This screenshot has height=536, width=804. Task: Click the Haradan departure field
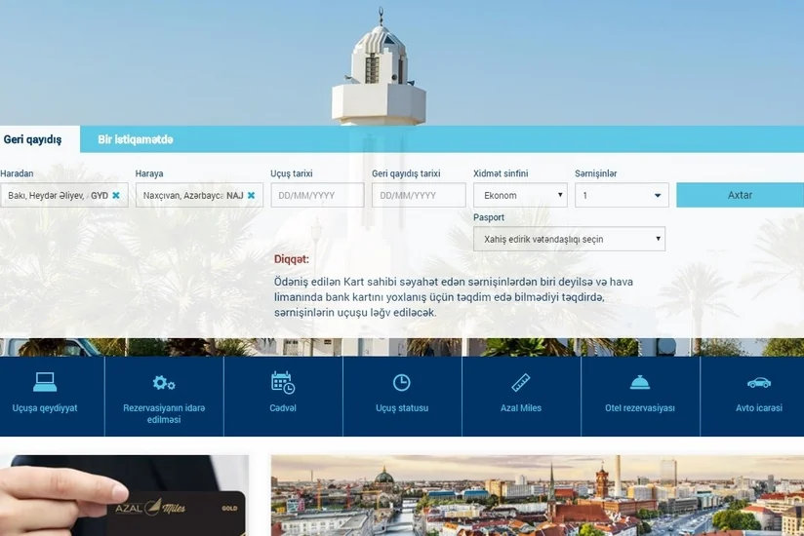[64, 195]
